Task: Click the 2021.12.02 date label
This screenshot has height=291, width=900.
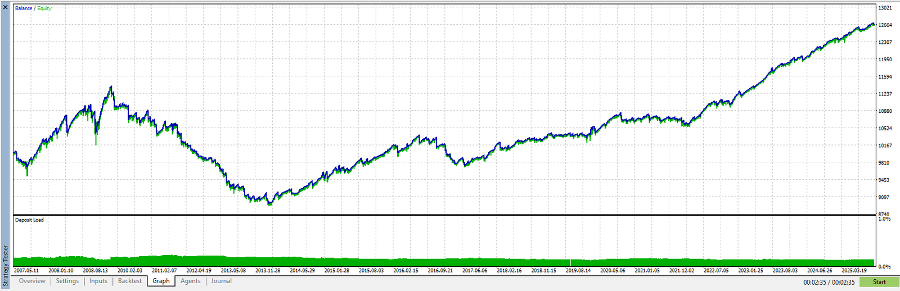Action: tap(682, 270)
